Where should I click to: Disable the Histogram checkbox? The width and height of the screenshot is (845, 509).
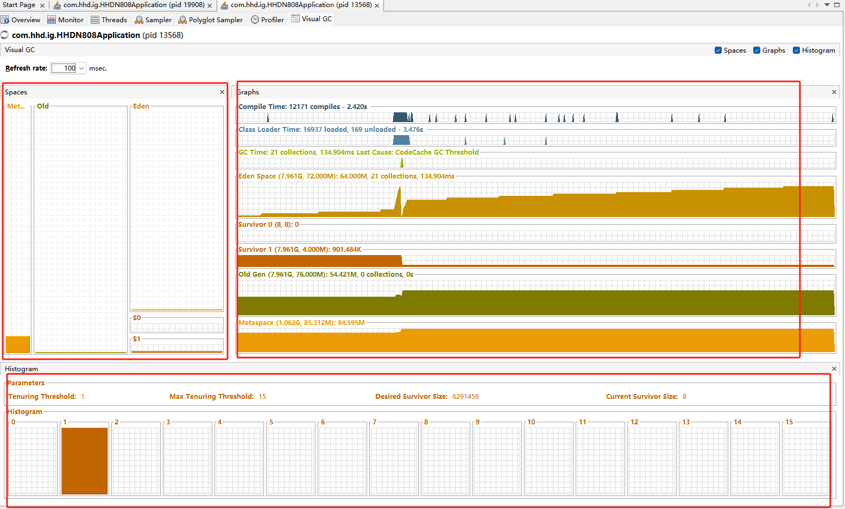pos(796,50)
